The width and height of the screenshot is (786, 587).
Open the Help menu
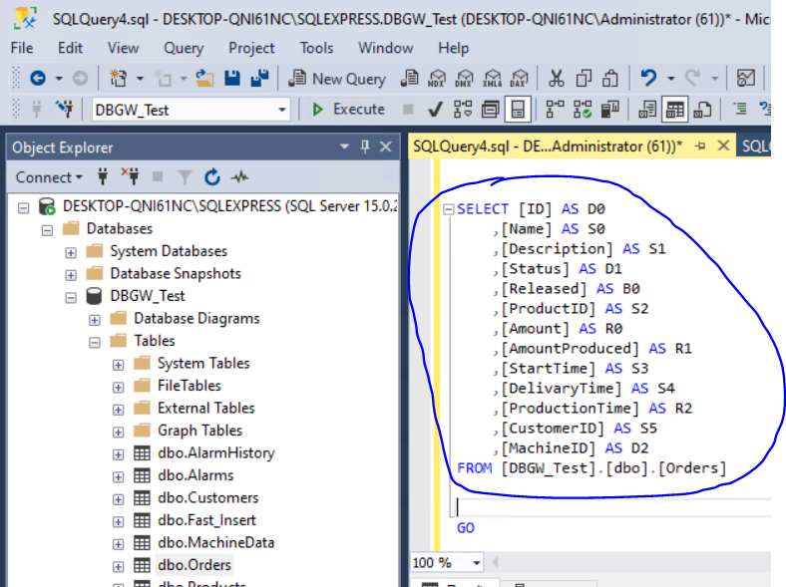(x=454, y=48)
